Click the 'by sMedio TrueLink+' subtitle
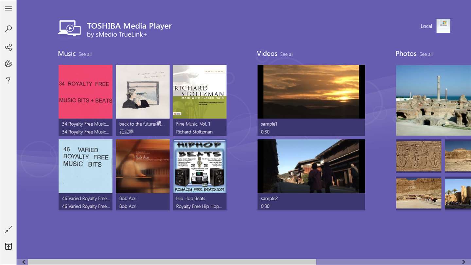471x265 pixels. click(x=117, y=35)
